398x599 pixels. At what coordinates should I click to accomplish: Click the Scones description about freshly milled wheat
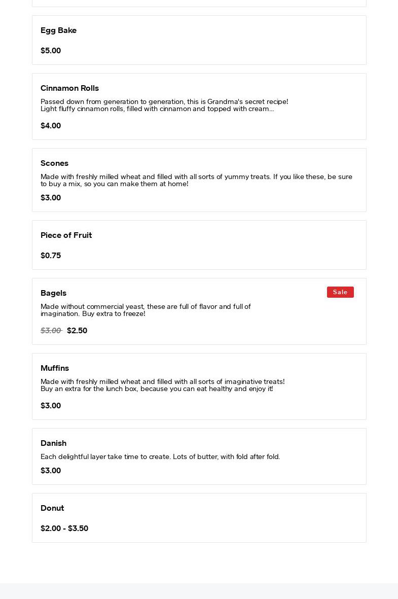coord(196,180)
